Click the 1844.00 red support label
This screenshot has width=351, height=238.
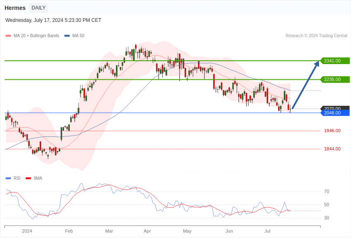point(332,149)
